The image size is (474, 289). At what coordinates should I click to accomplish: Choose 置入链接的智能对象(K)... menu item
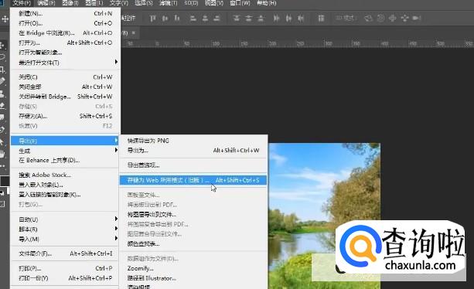[x=65, y=195]
